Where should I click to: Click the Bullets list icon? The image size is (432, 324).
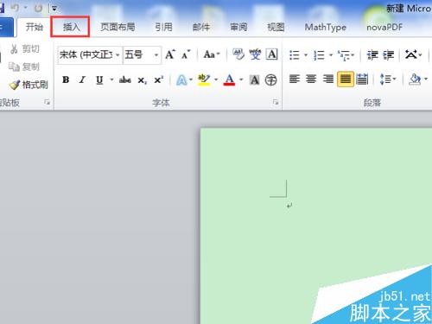coord(295,54)
